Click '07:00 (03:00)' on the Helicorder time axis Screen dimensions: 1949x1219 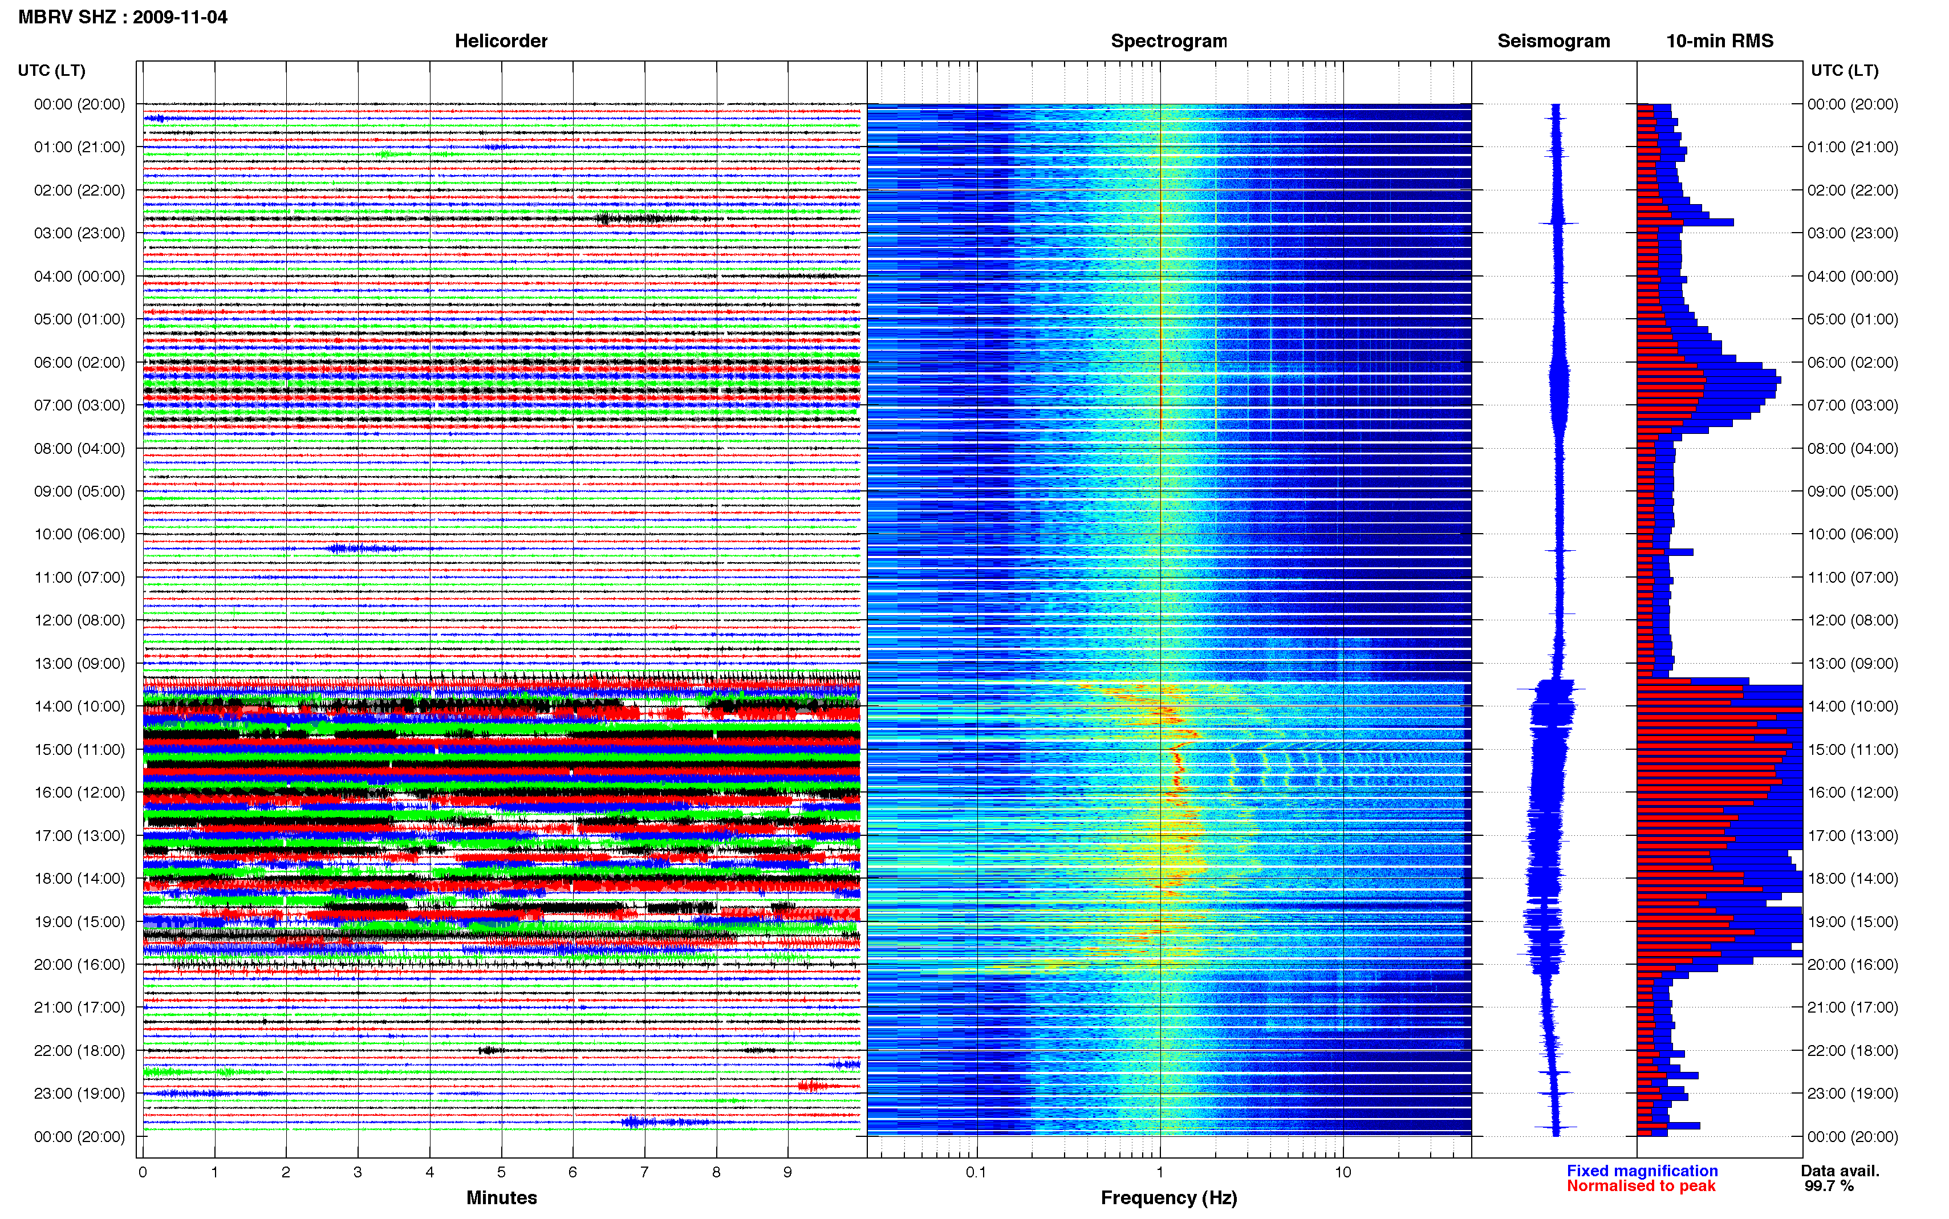coord(80,405)
